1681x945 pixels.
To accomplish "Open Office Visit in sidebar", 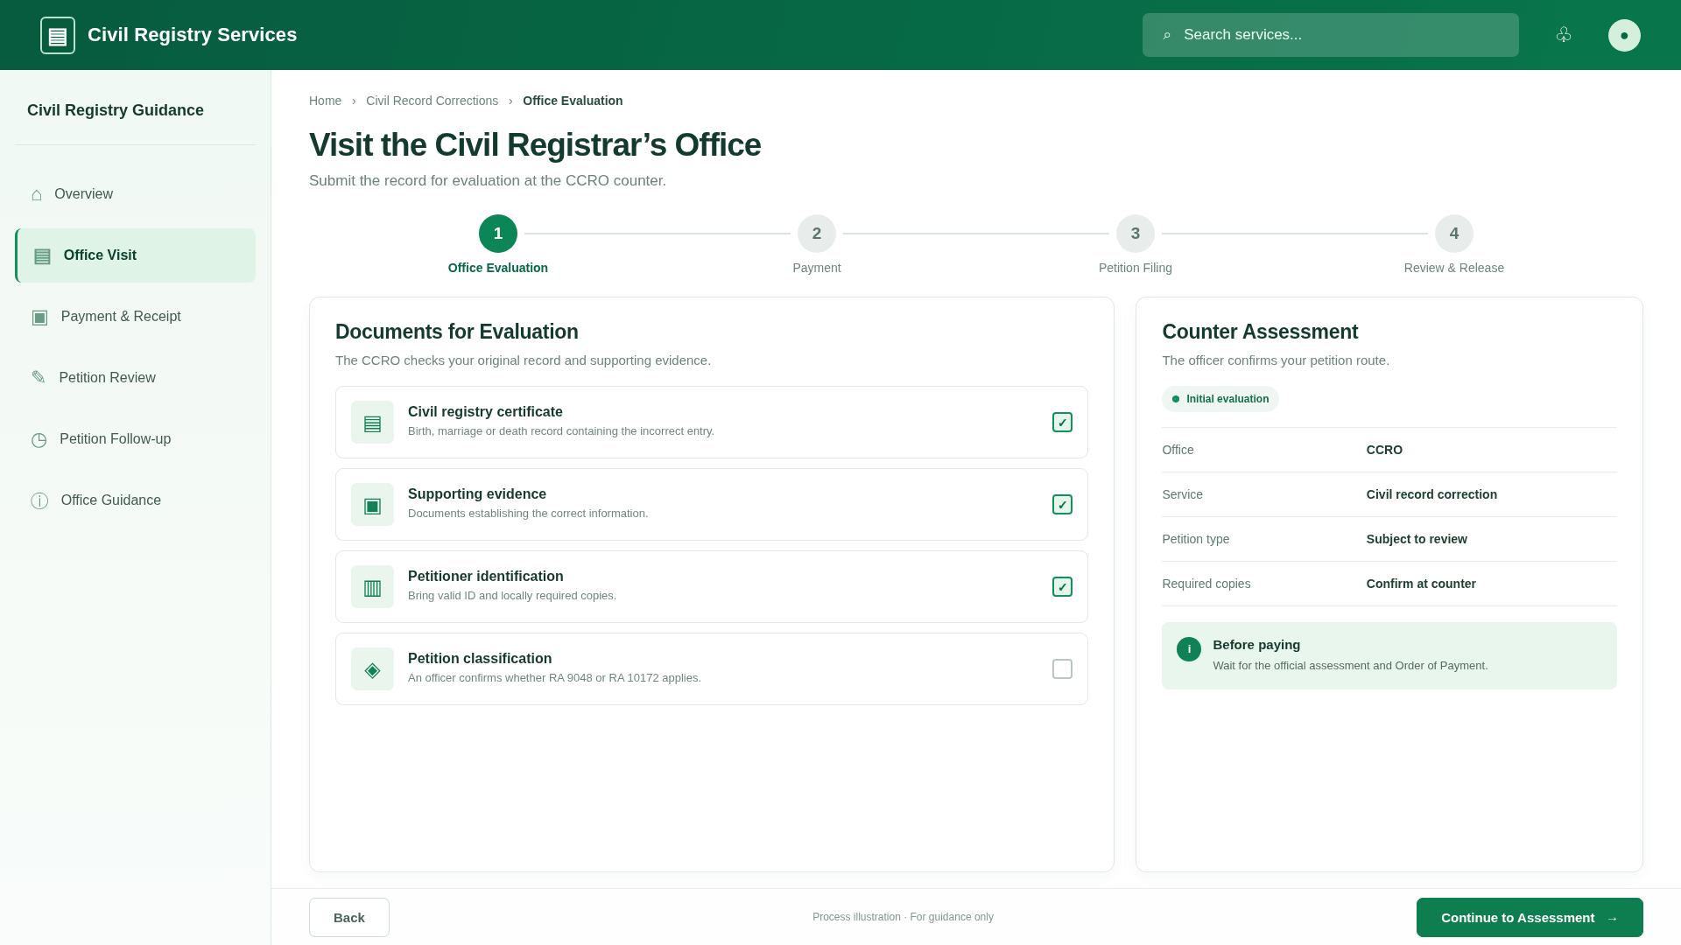I will [135, 255].
